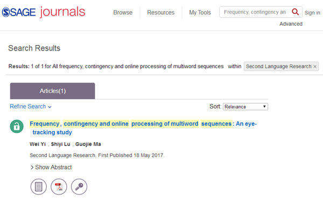
Task: Open the Sort Relevance dropdown
Action: point(245,107)
